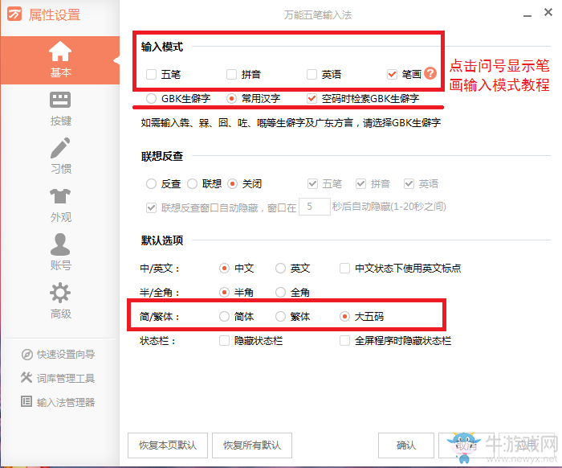This screenshot has height=468, width=562.
Task: Select the 繁体 radio button
Action: point(280,316)
